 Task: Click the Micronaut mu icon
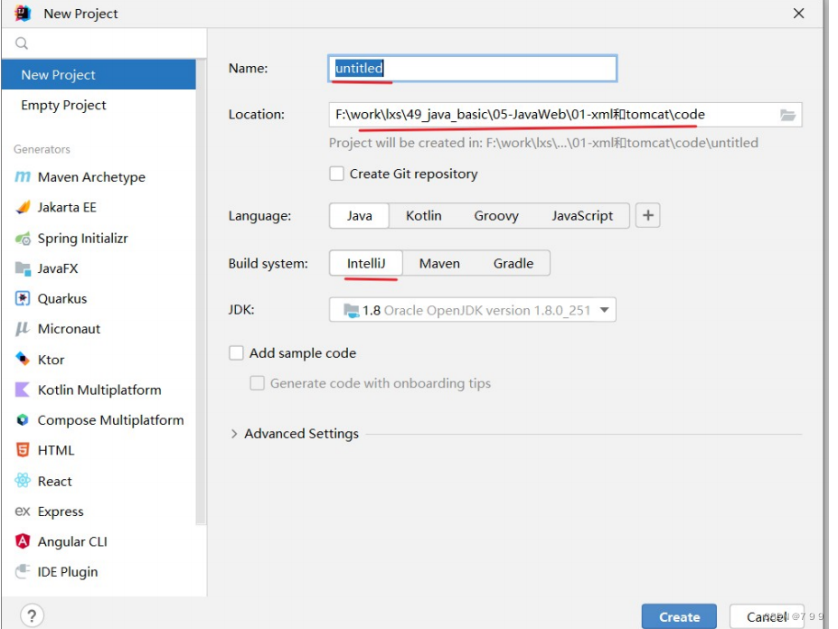pos(23,329)
